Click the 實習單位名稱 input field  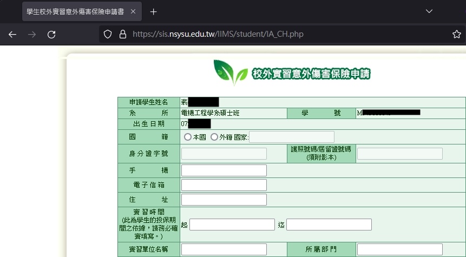click(224, 249)
